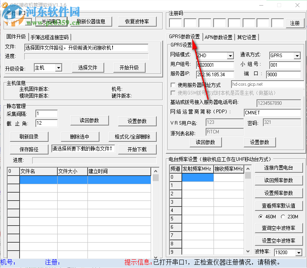Select the GPRS参数设置 tab
307x268 pixels.
(185, 37)
